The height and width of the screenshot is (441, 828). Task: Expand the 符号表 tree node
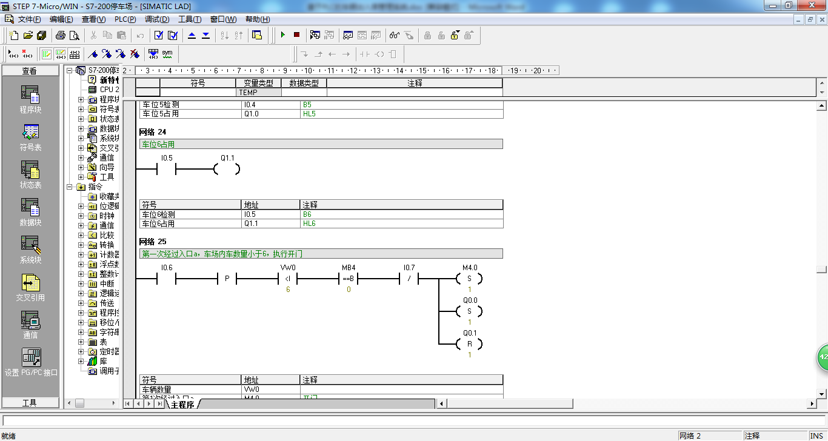tap(81, 109)
